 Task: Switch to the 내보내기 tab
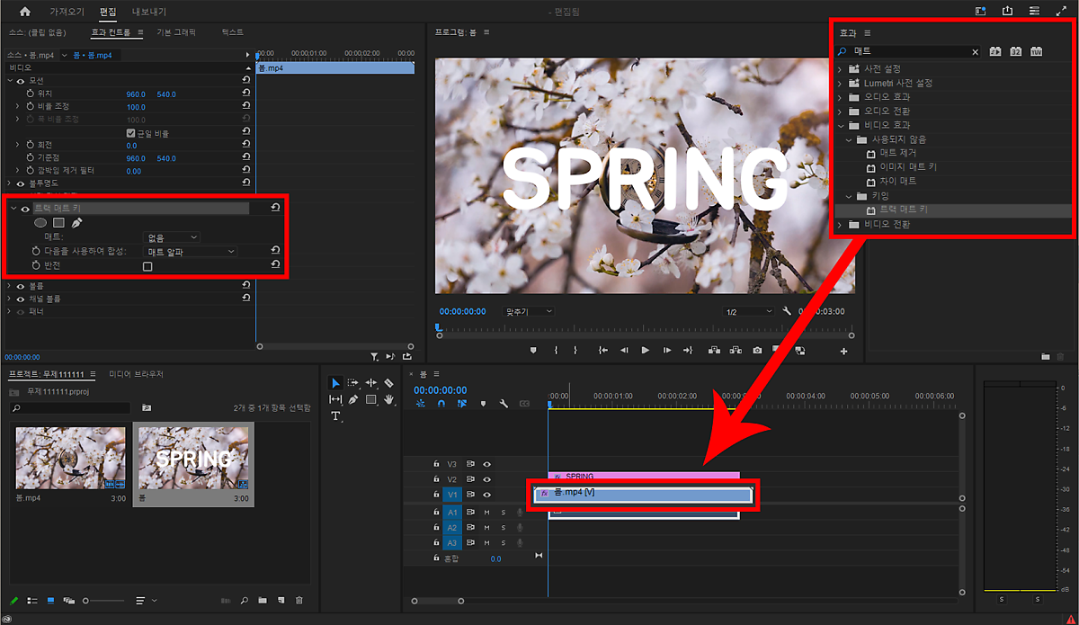coord(148,12)
